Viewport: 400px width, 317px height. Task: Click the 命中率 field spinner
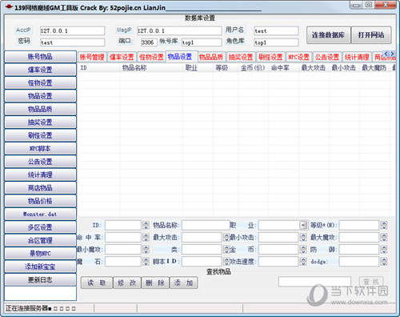pyautogui.click(x=146, y=237)
